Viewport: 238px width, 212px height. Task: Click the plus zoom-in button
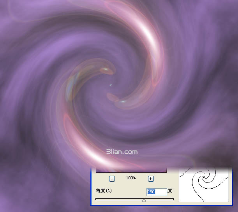(151, 179)
